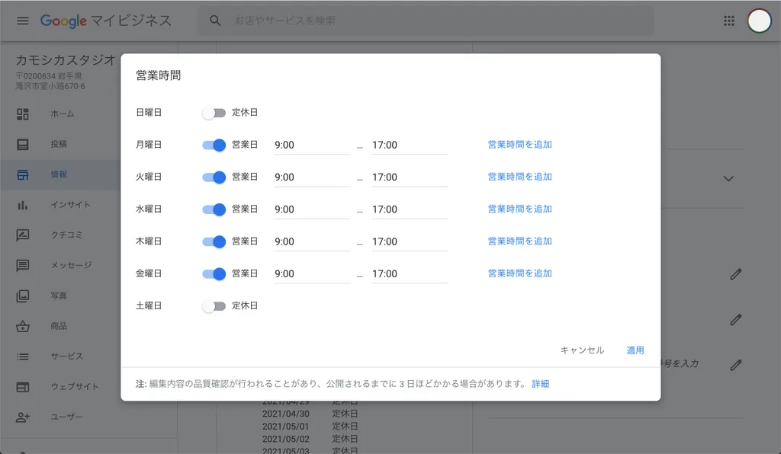This screenshot has height=454, width=781.
Task: Open 金曜日 closing time 17:00 field
Action: click(x=410, y=274)
